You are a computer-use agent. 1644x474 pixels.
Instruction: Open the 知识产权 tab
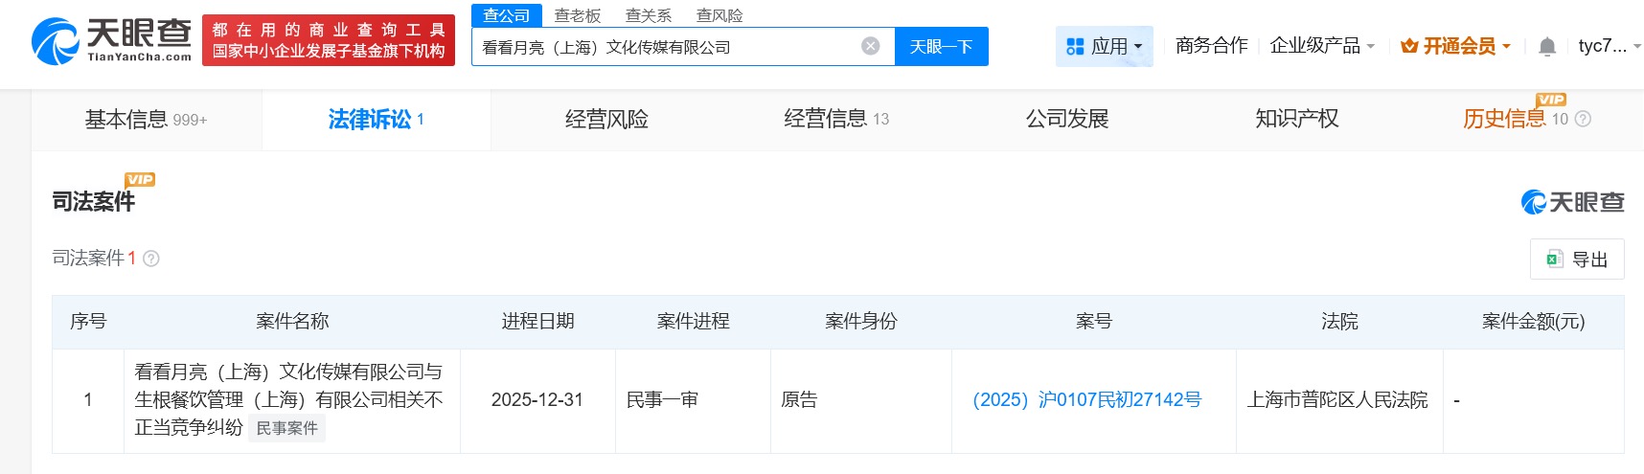1297,119
